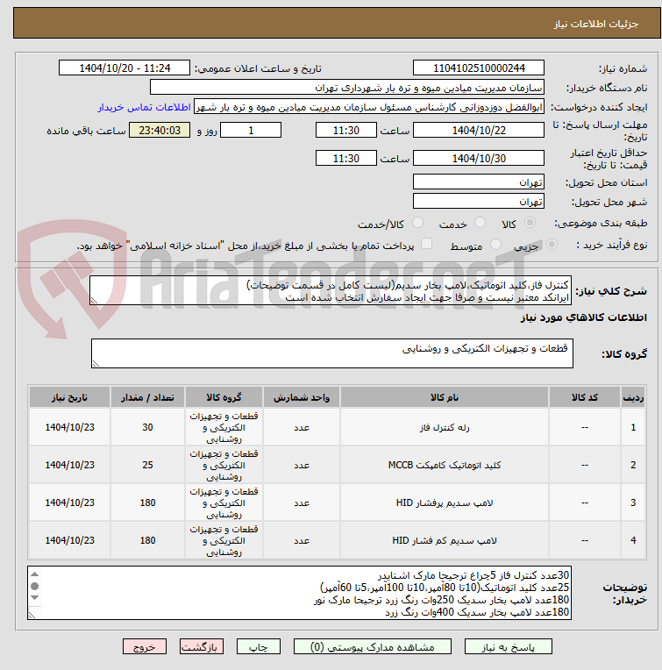Click the شرح کلی نیاز text area
Screen dimensions: 662x670
(x=331, y=290)
